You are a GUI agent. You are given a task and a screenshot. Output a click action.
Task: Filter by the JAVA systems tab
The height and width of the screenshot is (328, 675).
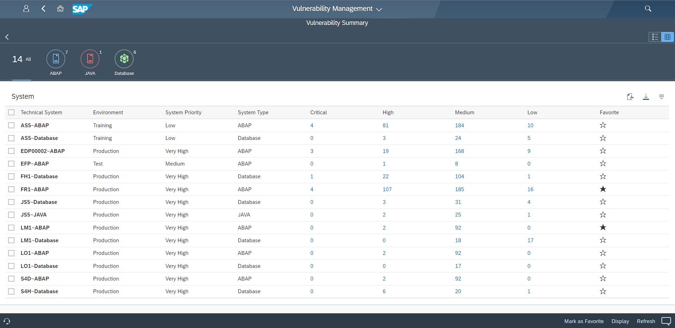(90, 63)
